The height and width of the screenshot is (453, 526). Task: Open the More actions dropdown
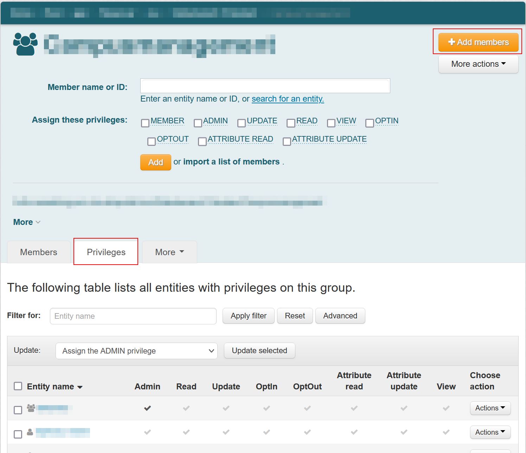tap(478, 64)
